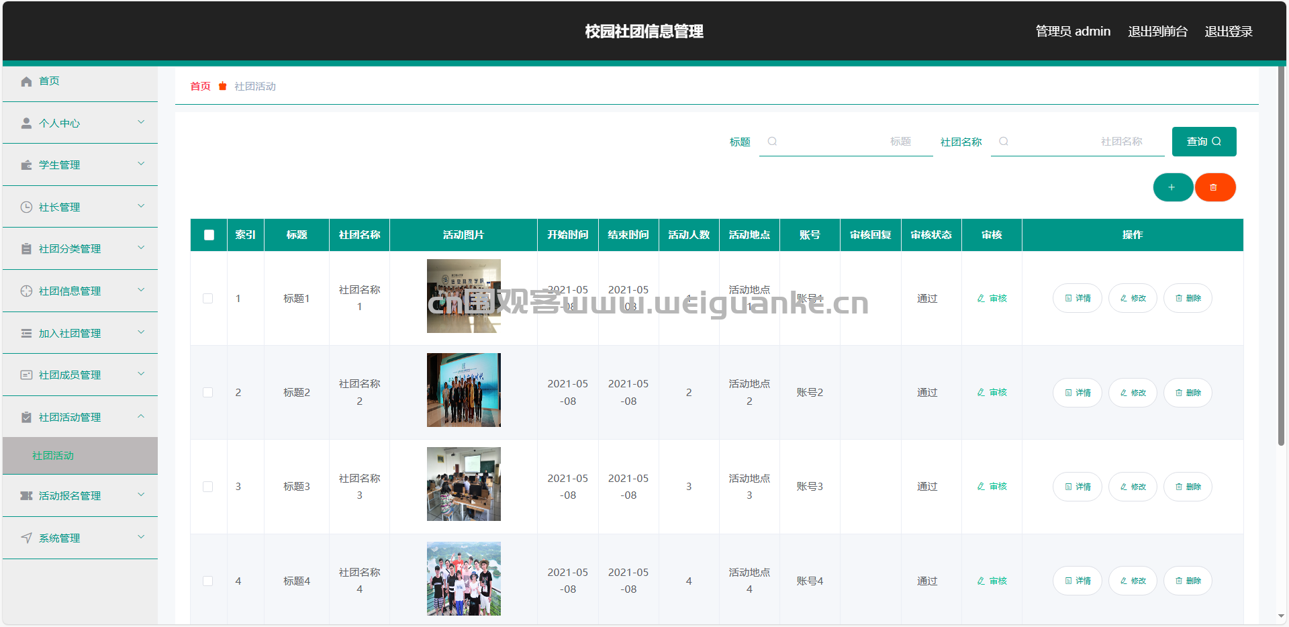Expand the 社团成员管理 menu chevron
This screenshot has width=1289, height=627.
tap(141, 374)
